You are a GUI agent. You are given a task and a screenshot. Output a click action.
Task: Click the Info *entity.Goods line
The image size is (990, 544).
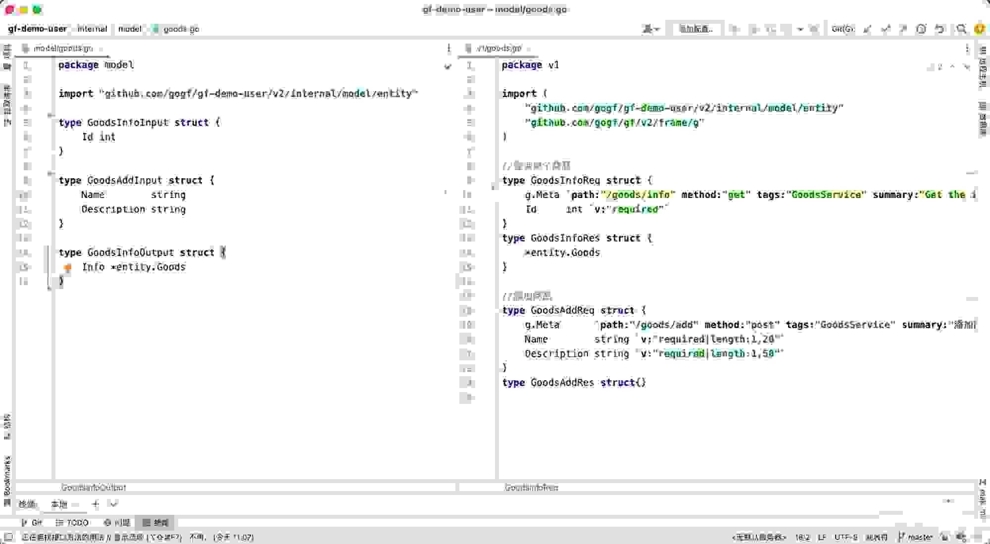tap(134, 267)
